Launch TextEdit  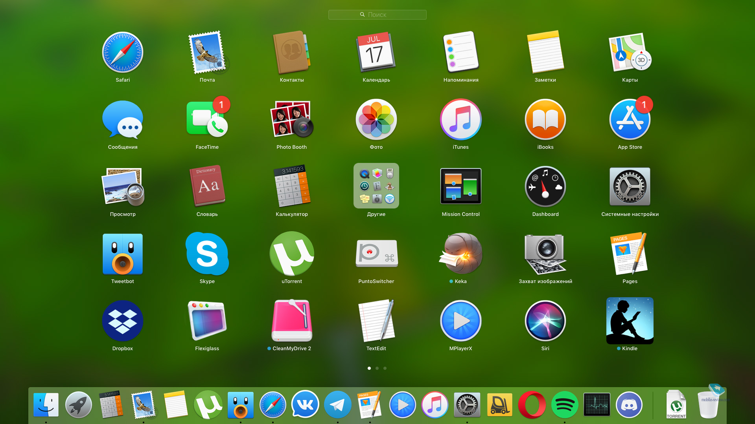[x=376, y=321]
